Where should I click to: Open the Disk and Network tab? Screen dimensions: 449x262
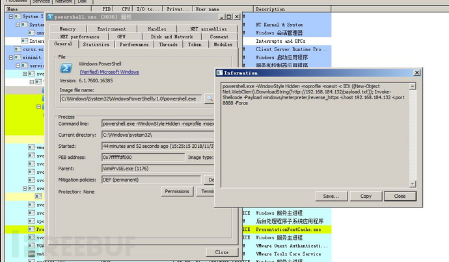pyautogui.click(x=172, y=36)
